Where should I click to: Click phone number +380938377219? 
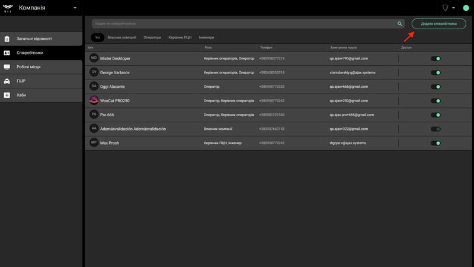click(272, 58)
